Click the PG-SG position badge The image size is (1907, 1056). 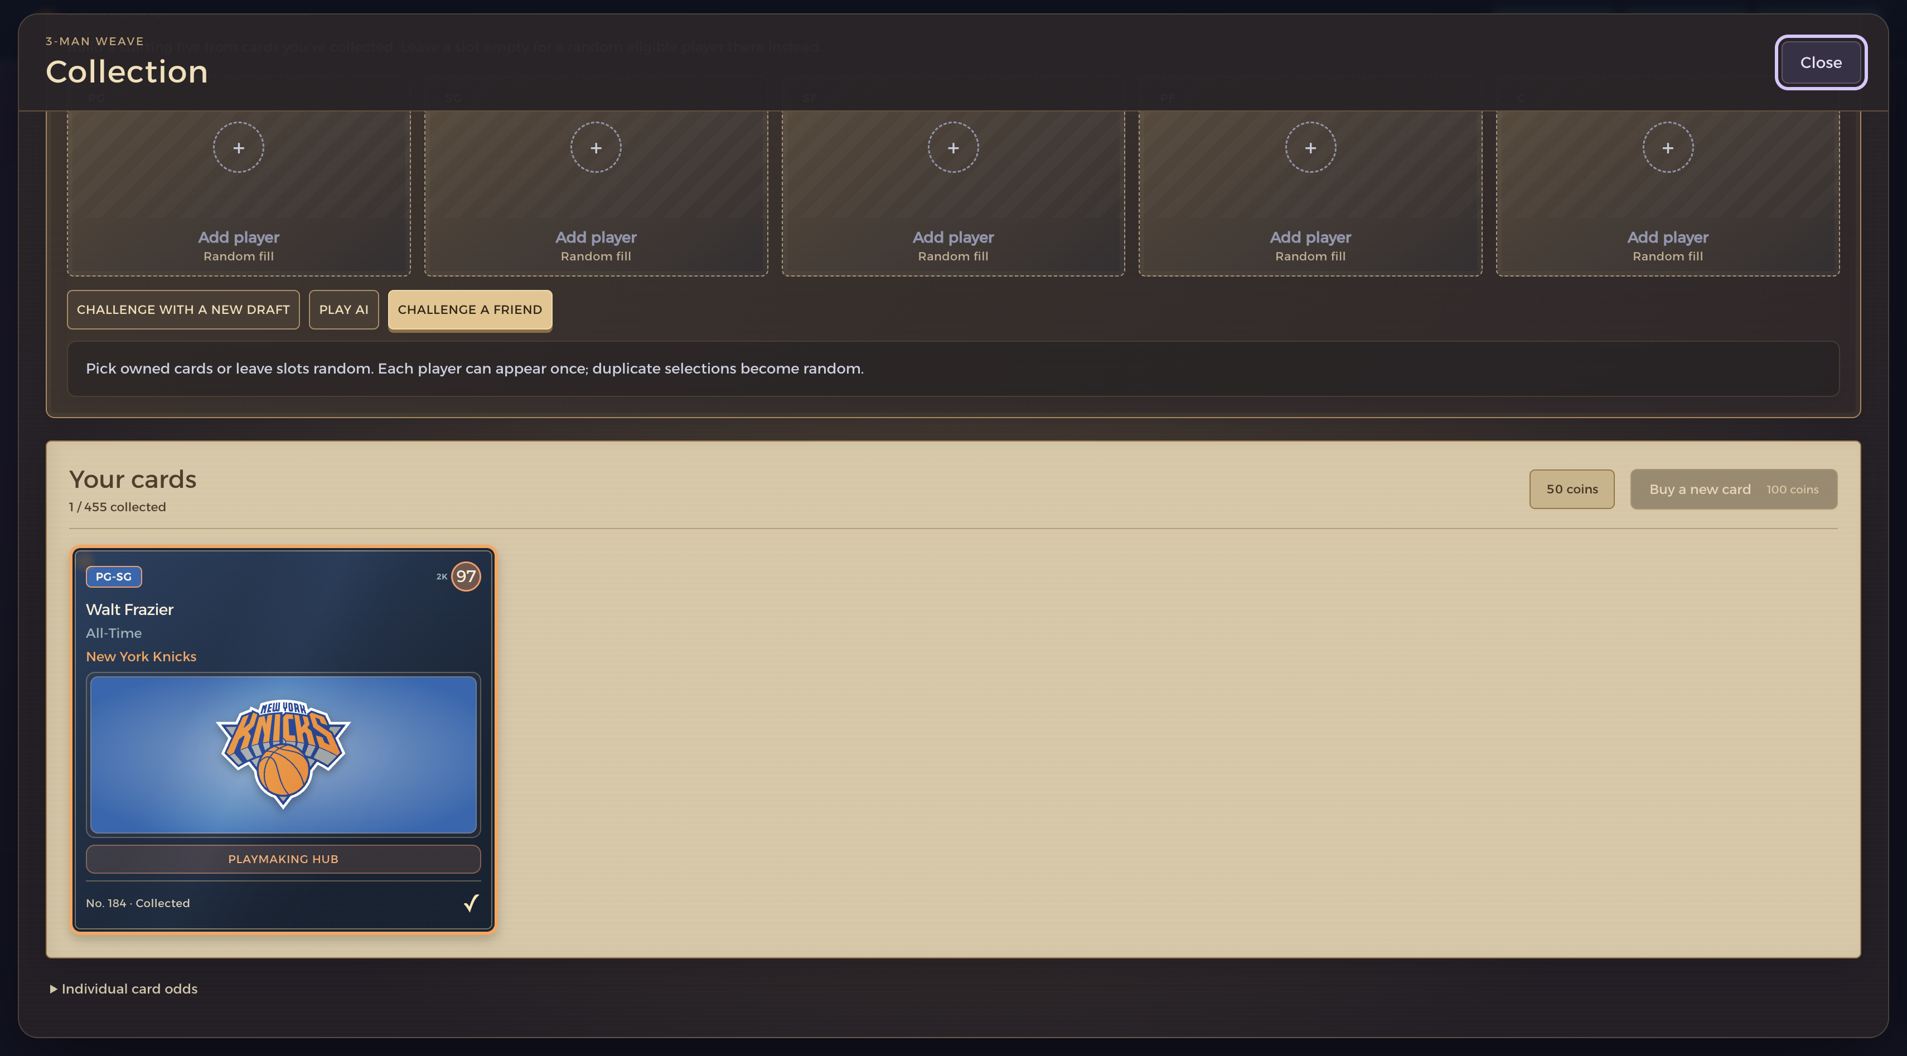click(113, 577)
